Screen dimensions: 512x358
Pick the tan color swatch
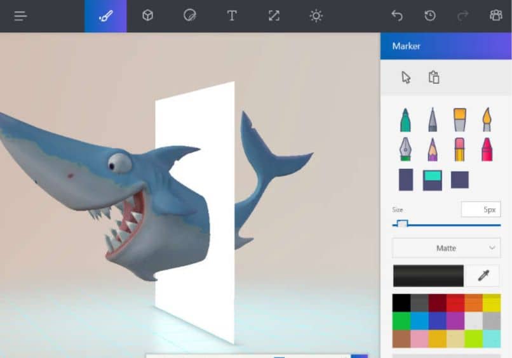pos(455,339)
